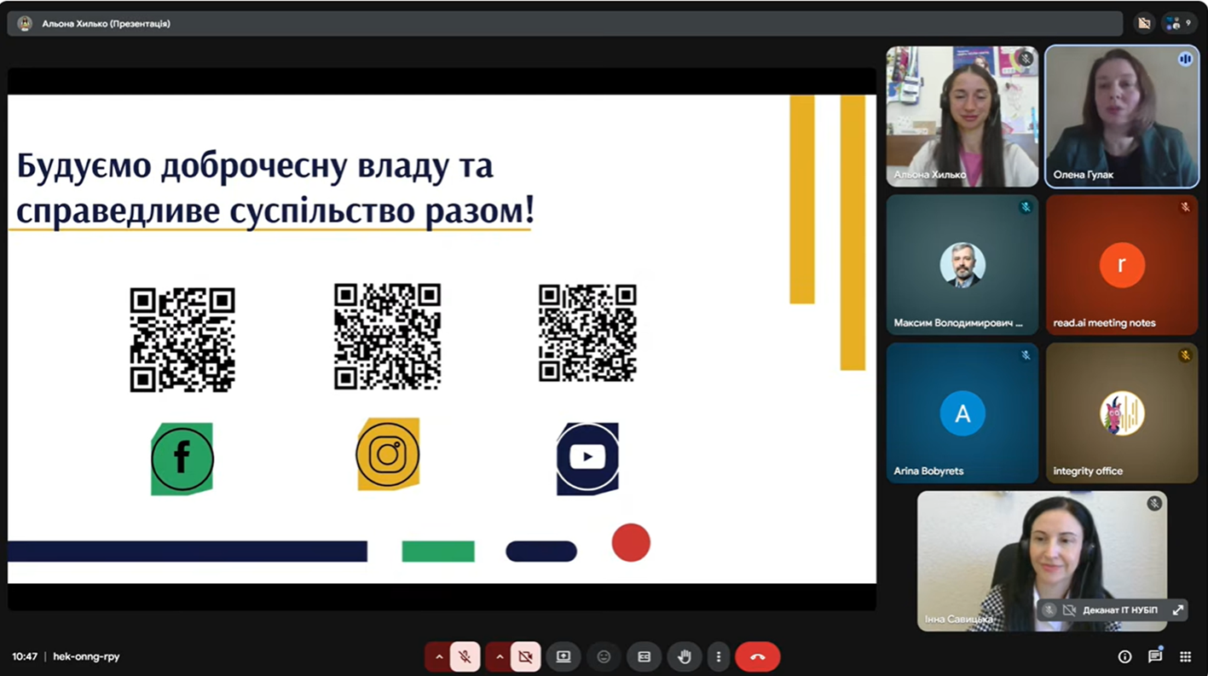Click the orange "r" avatar of read.ai
The image size is (1208, 676).
point(1122,265)
